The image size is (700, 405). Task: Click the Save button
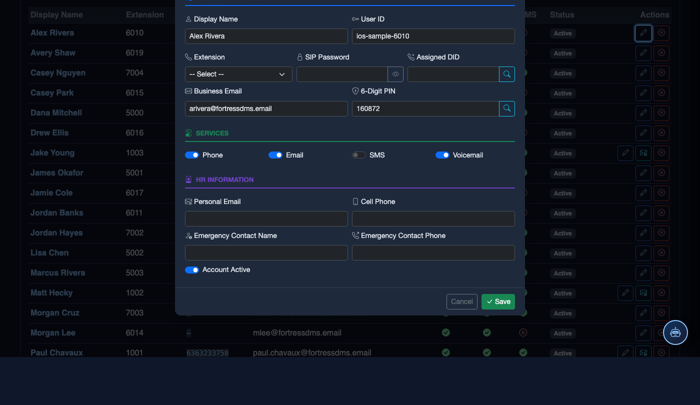point(498,301)
